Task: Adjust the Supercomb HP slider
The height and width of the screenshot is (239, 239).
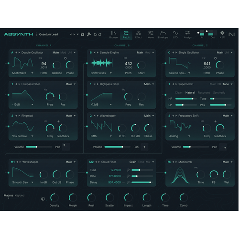Action: tap(186, 99)
